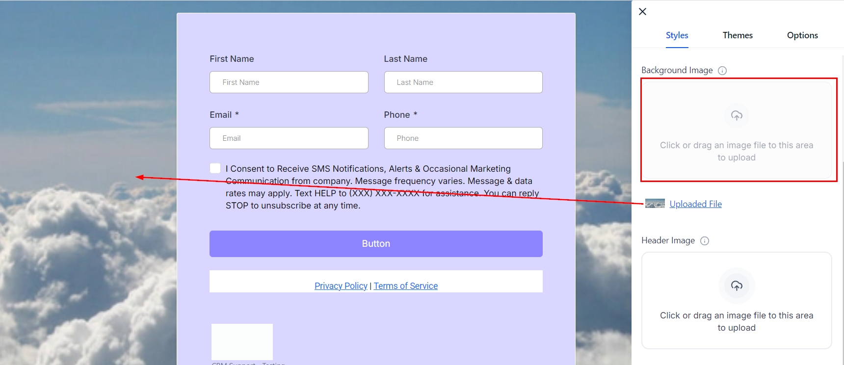Open the Terms of Service link
This screenshot has height=365, width=844.
[405, 286]
